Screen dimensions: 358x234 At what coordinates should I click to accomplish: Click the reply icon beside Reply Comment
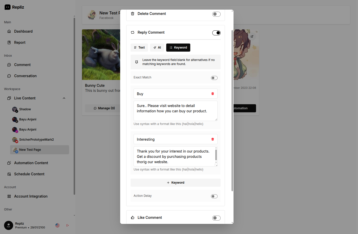click(x=133, y=32)
